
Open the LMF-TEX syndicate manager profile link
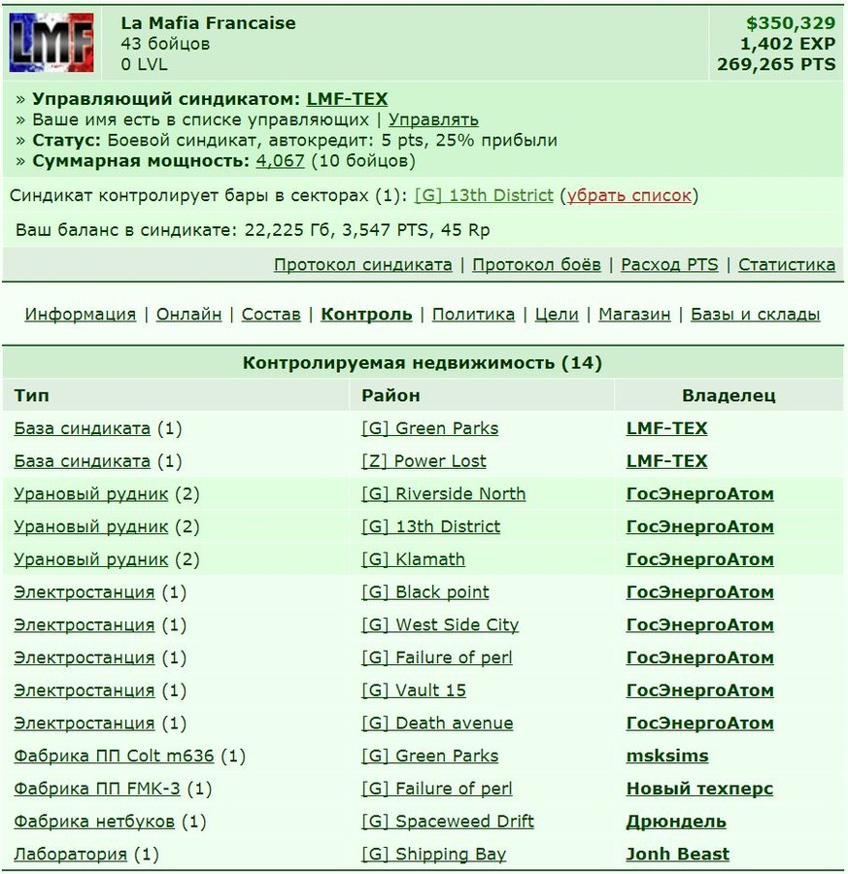[347, 99]
